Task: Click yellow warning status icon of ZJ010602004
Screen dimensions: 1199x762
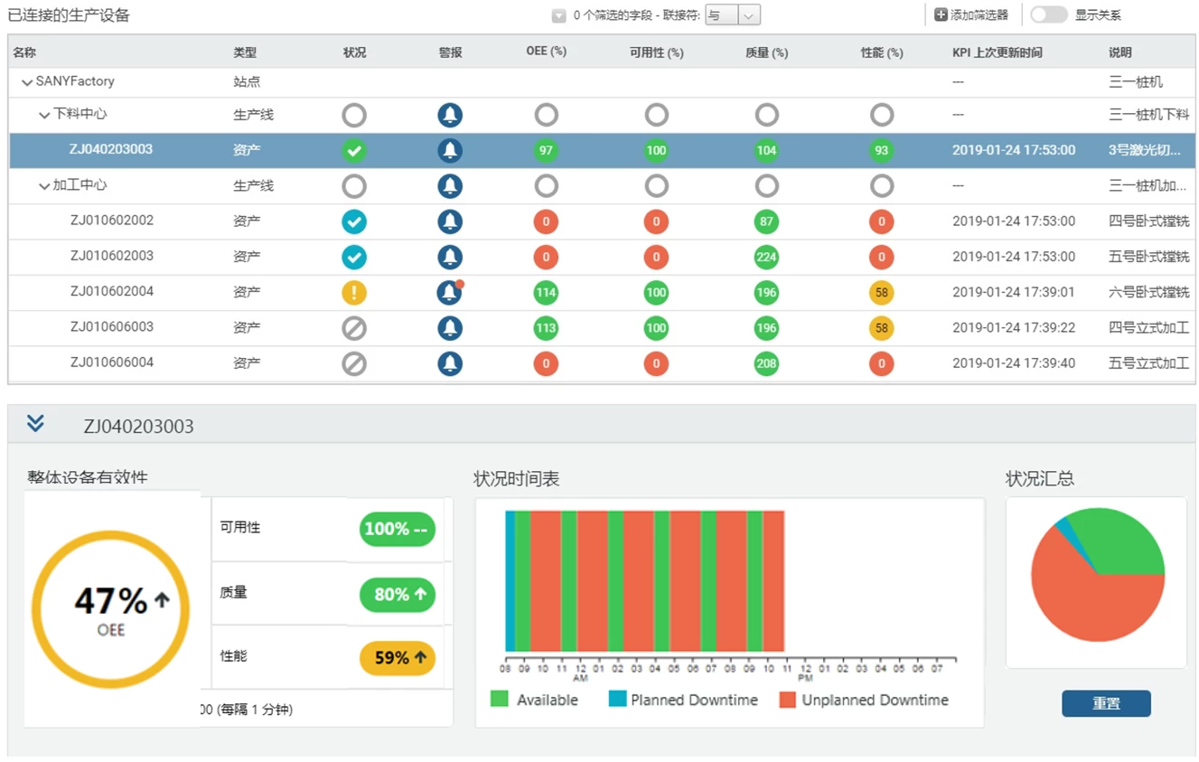Action: tap(354, 292)
